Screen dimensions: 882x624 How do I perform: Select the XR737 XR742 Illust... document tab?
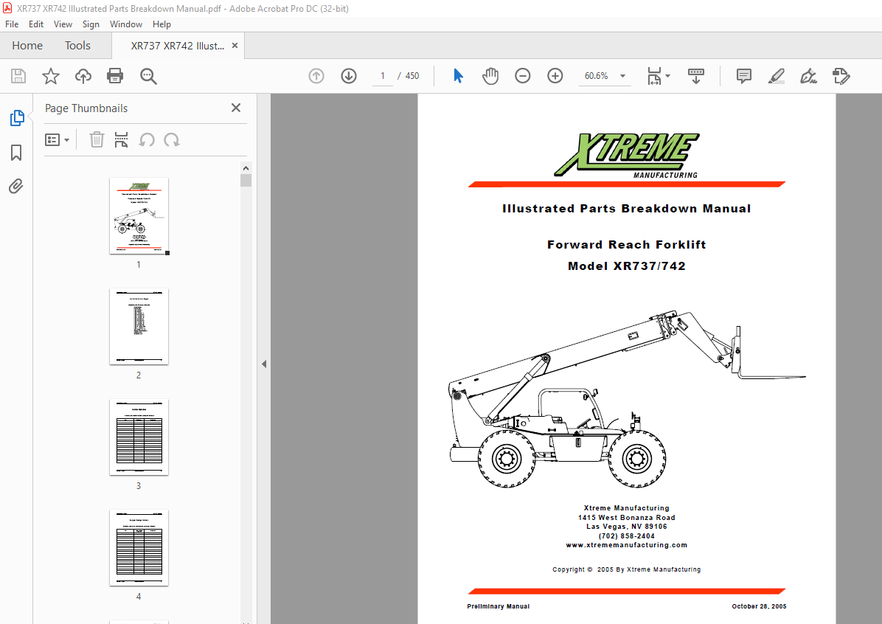(177, 46)
